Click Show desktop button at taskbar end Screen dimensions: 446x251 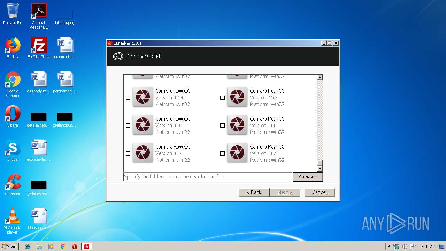[442, 246]
